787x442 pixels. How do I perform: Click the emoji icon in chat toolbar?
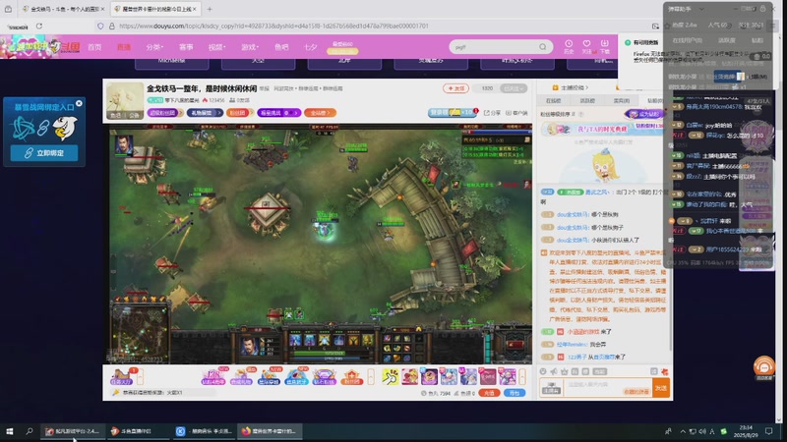(543, 371)
